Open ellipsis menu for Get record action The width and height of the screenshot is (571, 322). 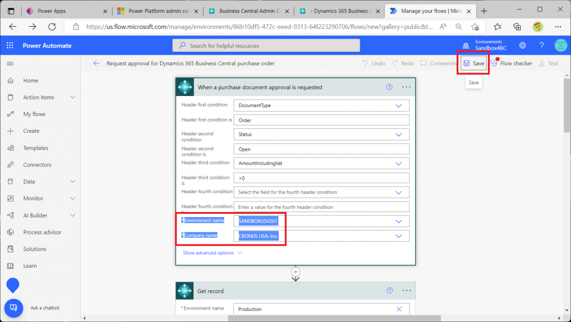[407, 290]
